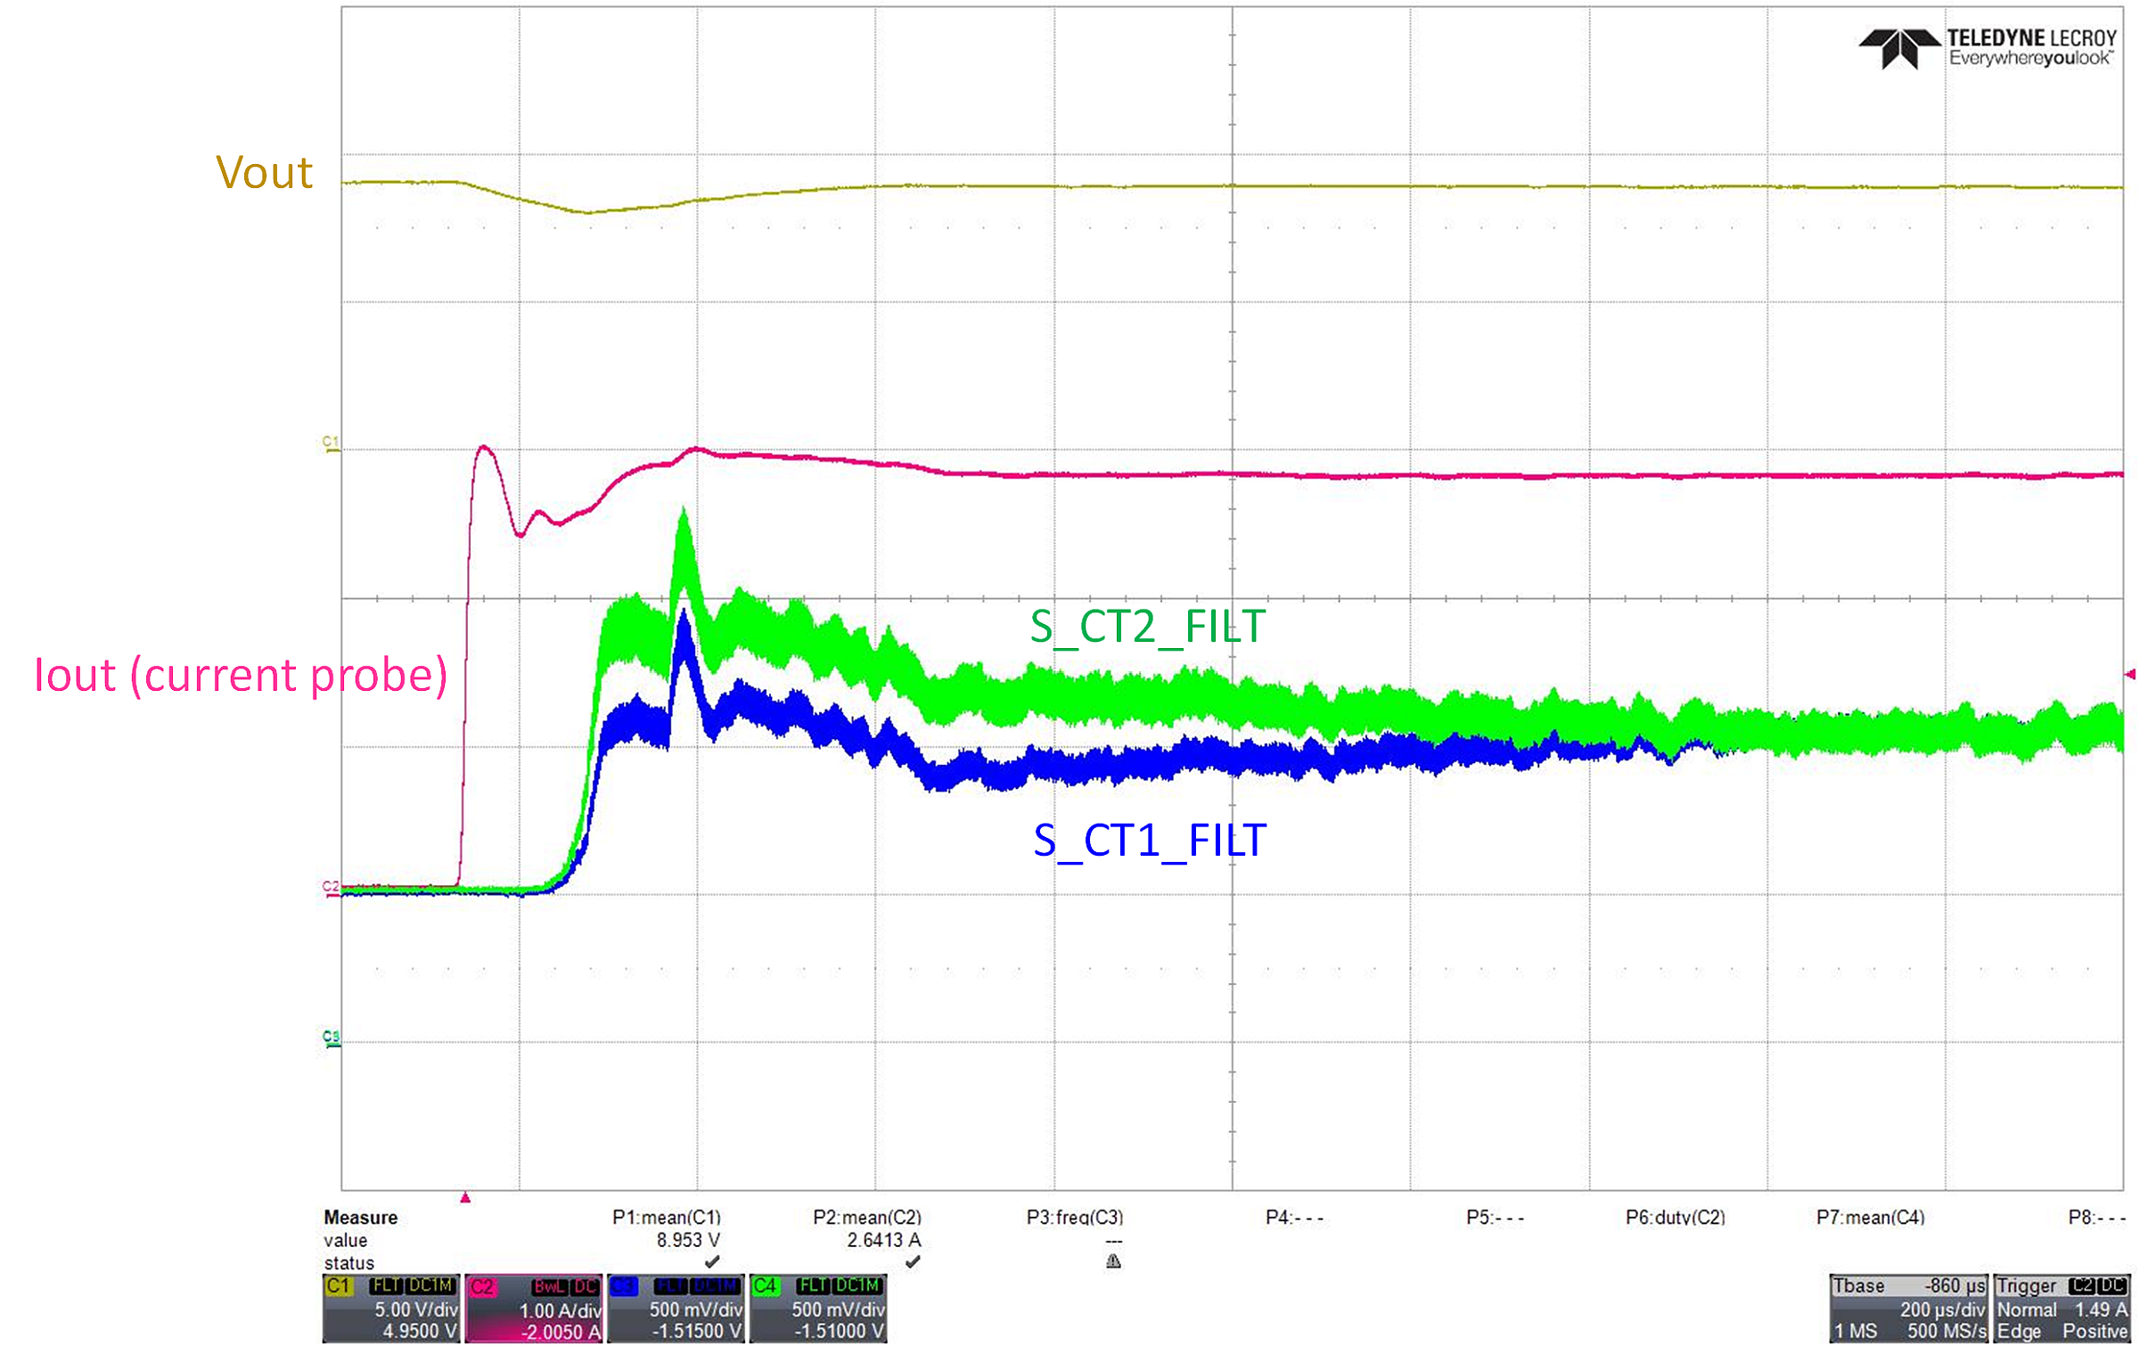
Task: Click the DC1M badge in C4 box
Action: [857, 1285]
